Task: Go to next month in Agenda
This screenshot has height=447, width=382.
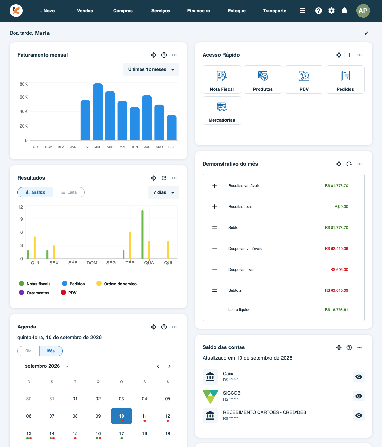Action: point(169,366)
